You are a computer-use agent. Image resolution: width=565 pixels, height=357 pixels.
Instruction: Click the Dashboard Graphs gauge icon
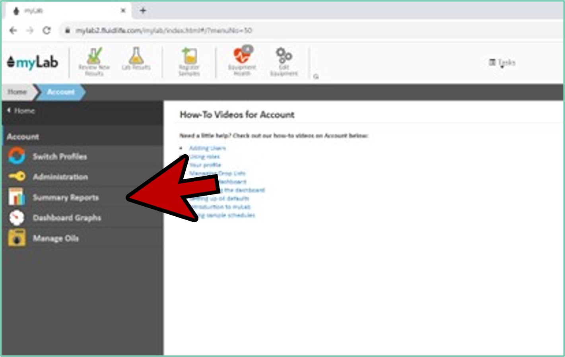coord(17,217)
